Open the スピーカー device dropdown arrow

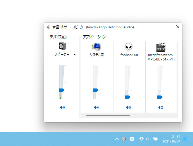click(x=75, y=55)
